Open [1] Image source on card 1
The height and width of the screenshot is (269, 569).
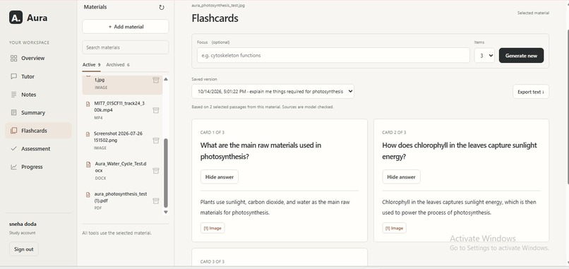(x=212, y=228)
